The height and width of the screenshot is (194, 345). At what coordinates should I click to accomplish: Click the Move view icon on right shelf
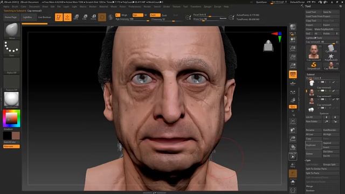point(293,130)
